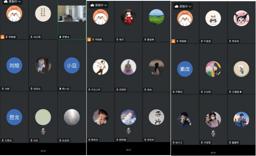Click the 2/13 page indicator

[x=43, y=151]
